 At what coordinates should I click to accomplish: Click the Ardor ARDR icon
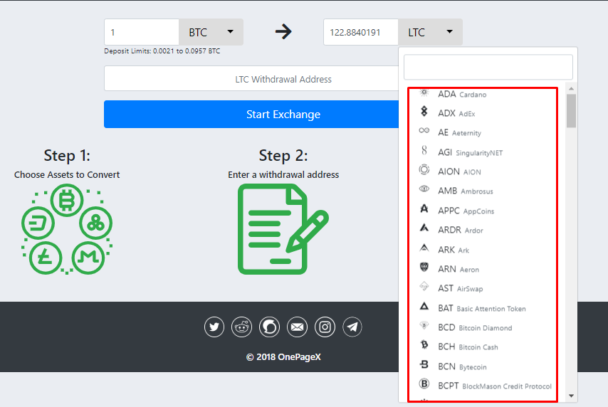click(x=424, y=228)
